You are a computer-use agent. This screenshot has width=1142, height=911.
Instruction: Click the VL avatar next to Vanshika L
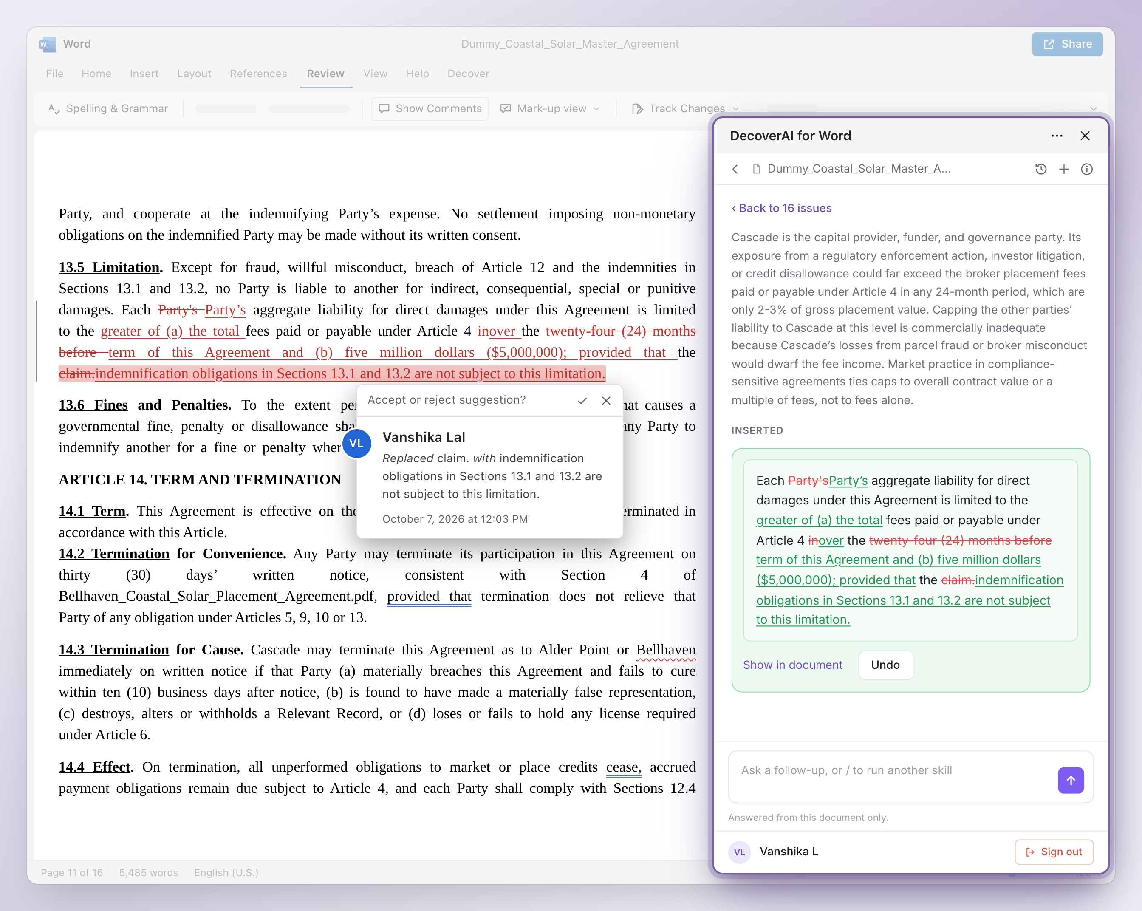(739, 852)
